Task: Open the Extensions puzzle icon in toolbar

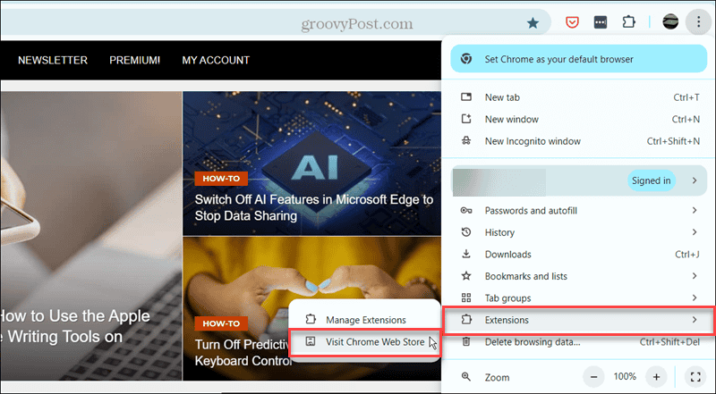Action: pyautogui.click(x=629, y=21)
